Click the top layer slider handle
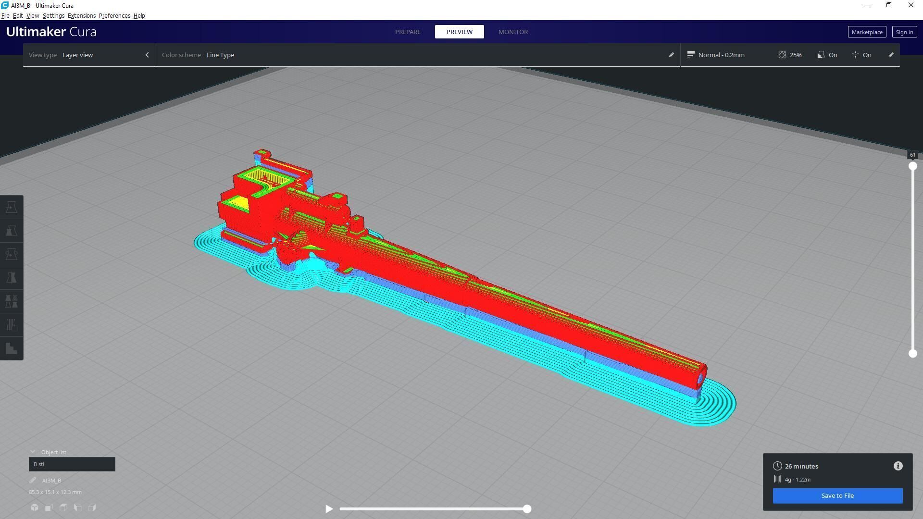The width and height of the screenshot is (923, 519). click(912, 166)
